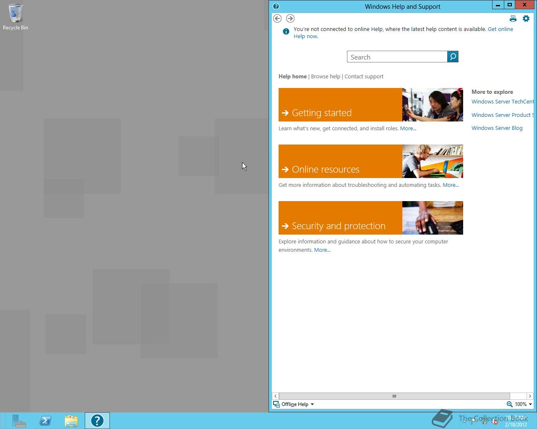Open the Get online Help now link
537x429 pixels.
[403, 33]
